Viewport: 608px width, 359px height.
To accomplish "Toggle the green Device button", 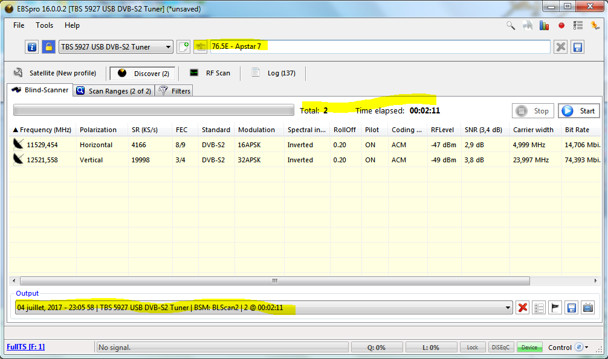I will click(529, 348).
